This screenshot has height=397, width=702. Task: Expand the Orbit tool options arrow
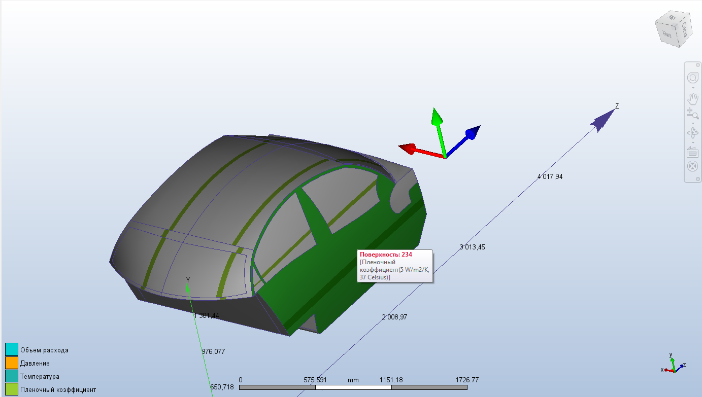click(x=693, y=141)
